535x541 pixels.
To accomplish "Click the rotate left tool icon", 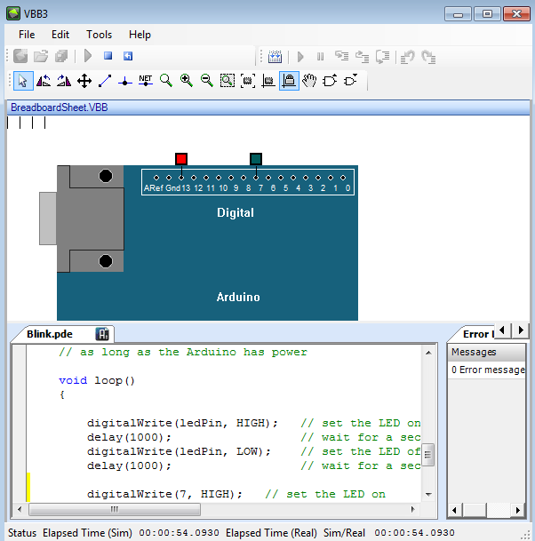I will 44,81.
